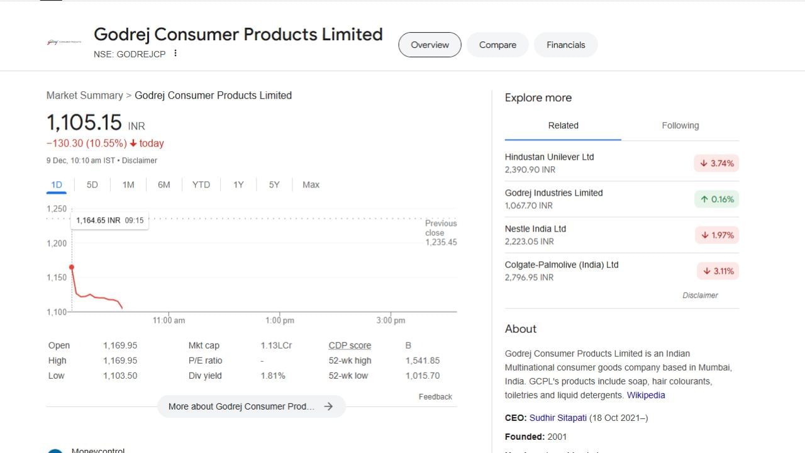Click the Moneycontrol source icon at bottom
The width and height of the screenshot is (805, 453).
[55, 450]
